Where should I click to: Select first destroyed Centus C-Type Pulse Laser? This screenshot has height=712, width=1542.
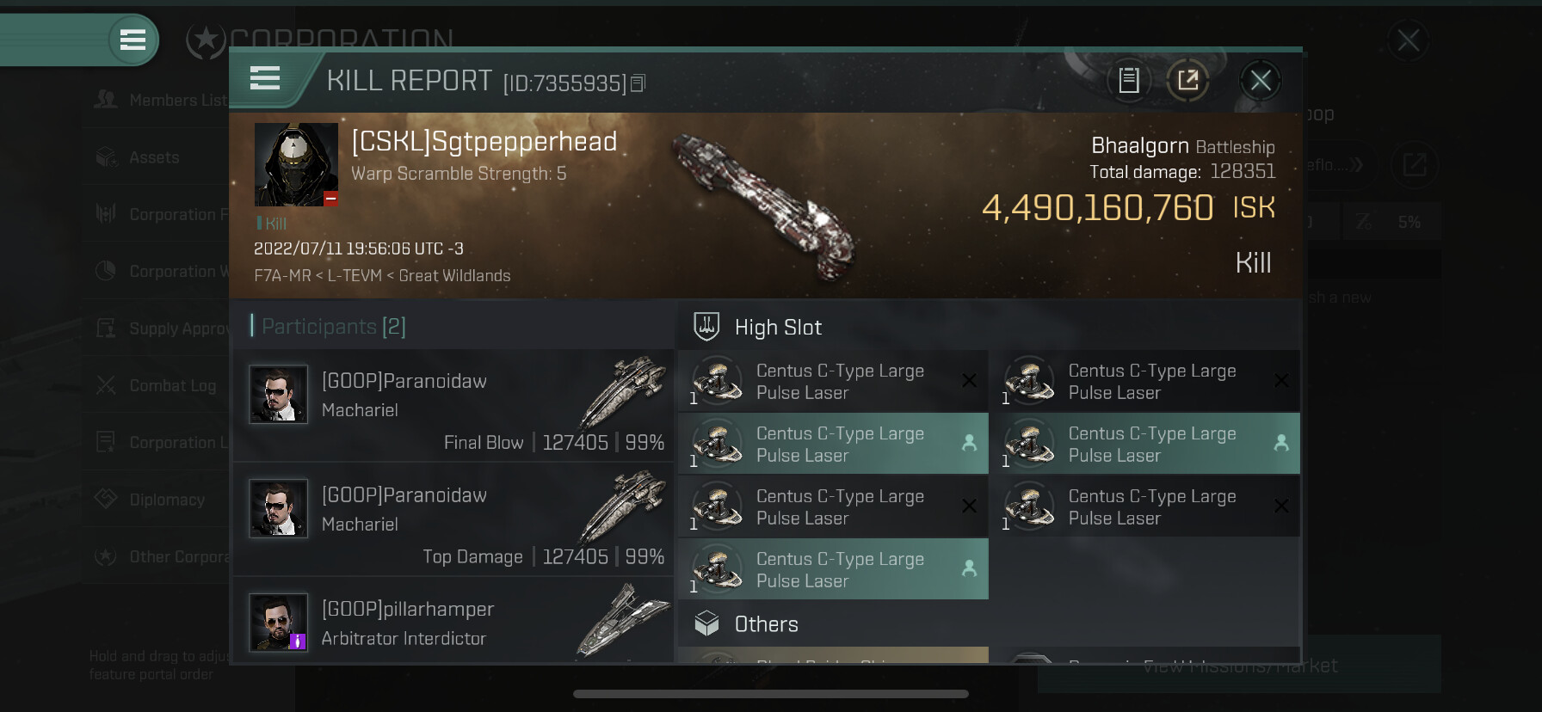pyautogui.click(x=833, y=381)
